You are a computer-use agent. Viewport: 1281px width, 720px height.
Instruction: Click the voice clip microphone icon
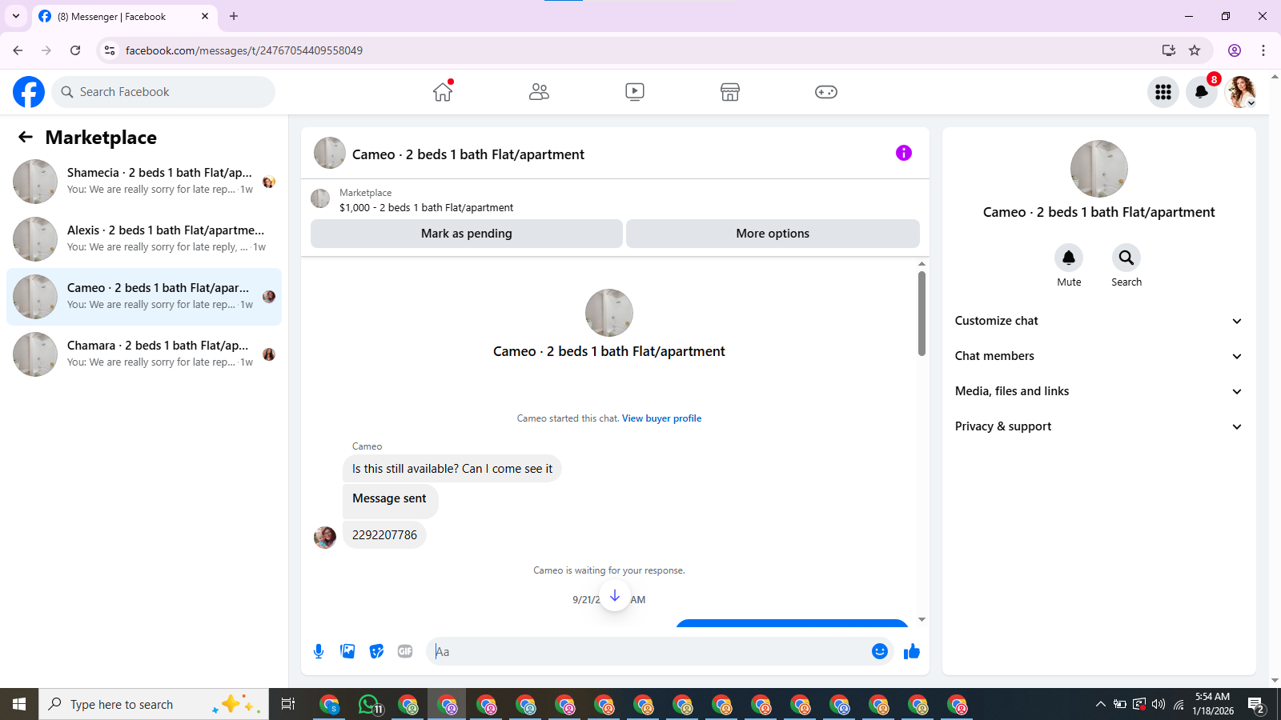[x=319, y=651]
